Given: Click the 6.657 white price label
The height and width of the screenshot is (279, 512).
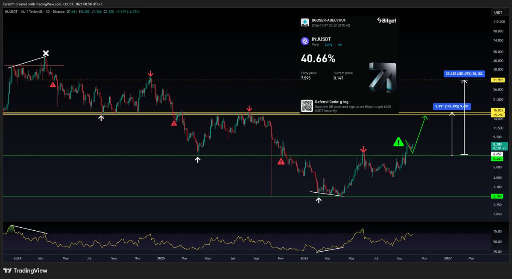Looking at the screenshot, I should (x=497, y=154).
